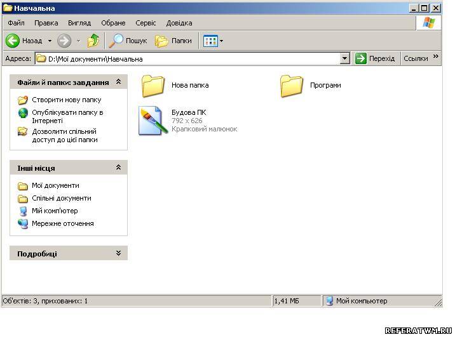This screenshot has width=455, height=337.
Task: Click Дозволити спільний доступ link
Action: 65,136
